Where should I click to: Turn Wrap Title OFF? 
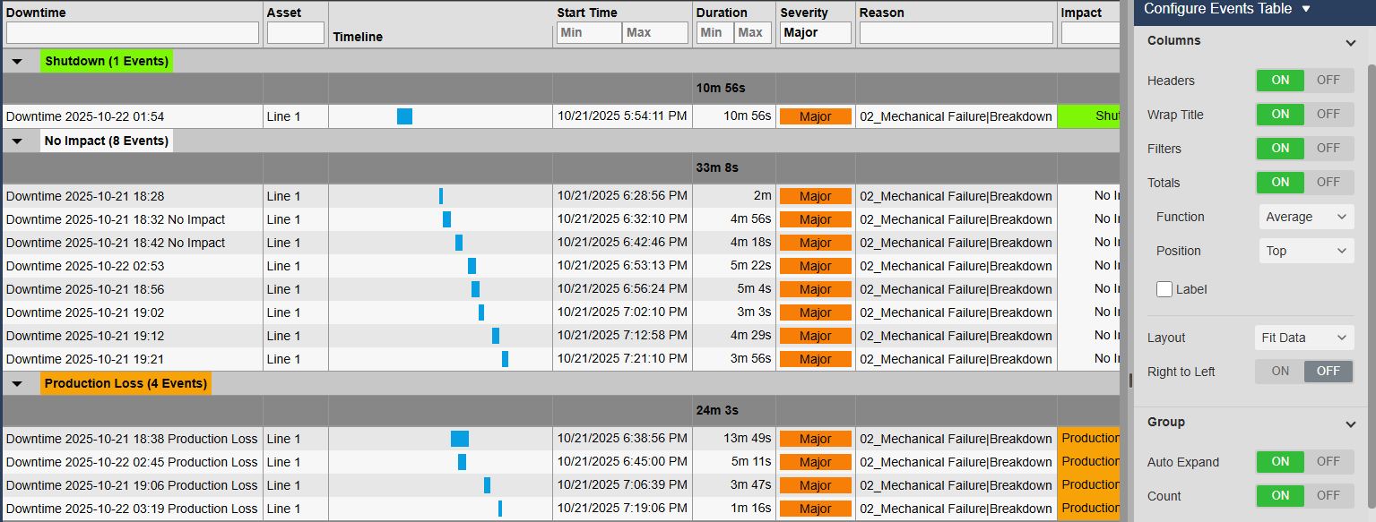tap(1328, 115)
